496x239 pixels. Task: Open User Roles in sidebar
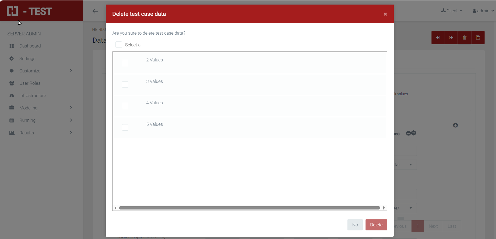coord(30,83)
